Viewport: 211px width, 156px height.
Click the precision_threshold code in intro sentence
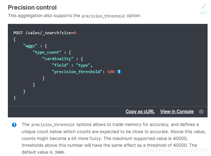(103, 16)
